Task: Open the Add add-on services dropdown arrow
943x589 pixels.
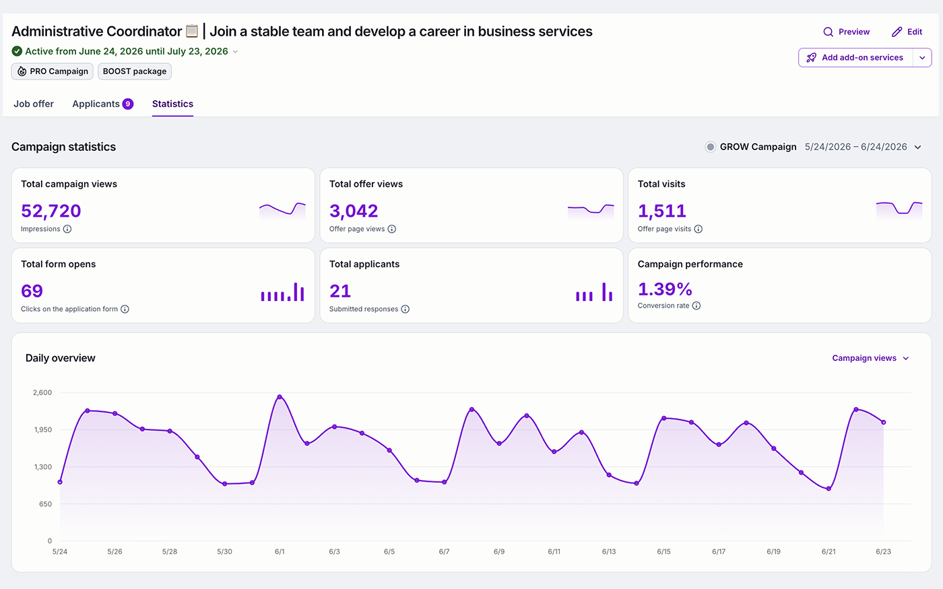Action: [x=922, y=58]
